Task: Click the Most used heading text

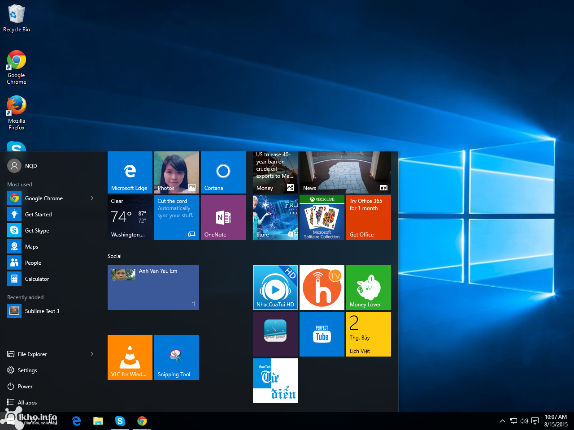Action: point(20,185)
